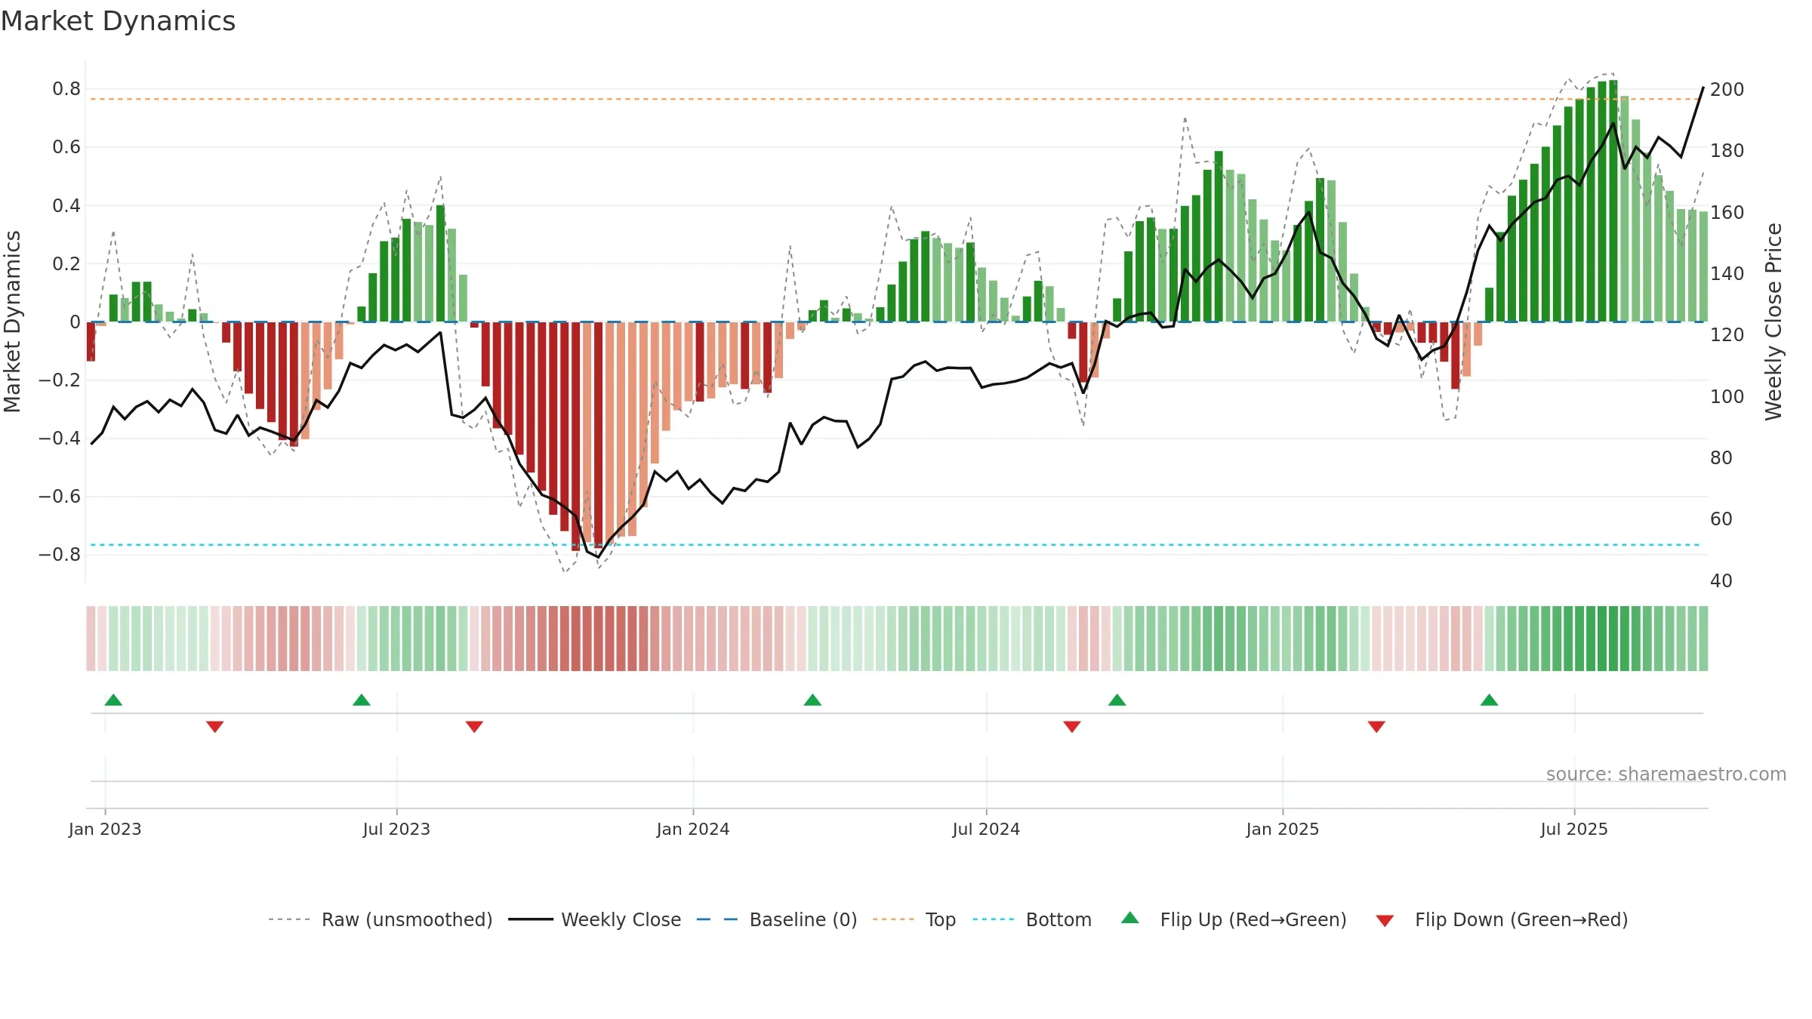
Task: Click the green flip-up triangle around May 2025
Action: coord(1489,700)
